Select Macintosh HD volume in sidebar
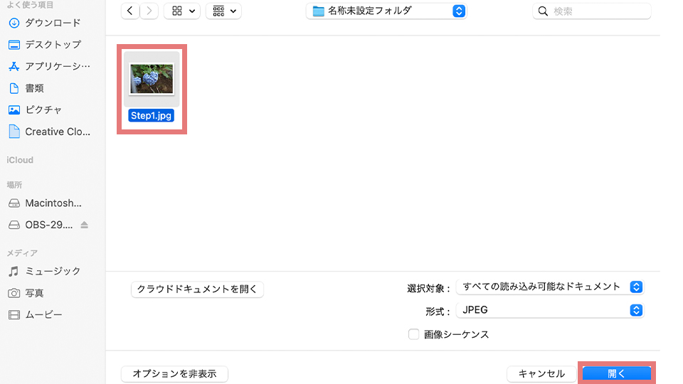Screen dimensions: 683x384 46,203
